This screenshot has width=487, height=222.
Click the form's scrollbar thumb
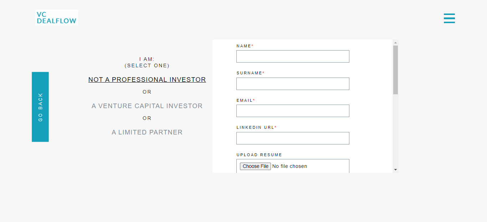(x=395, y=70)
